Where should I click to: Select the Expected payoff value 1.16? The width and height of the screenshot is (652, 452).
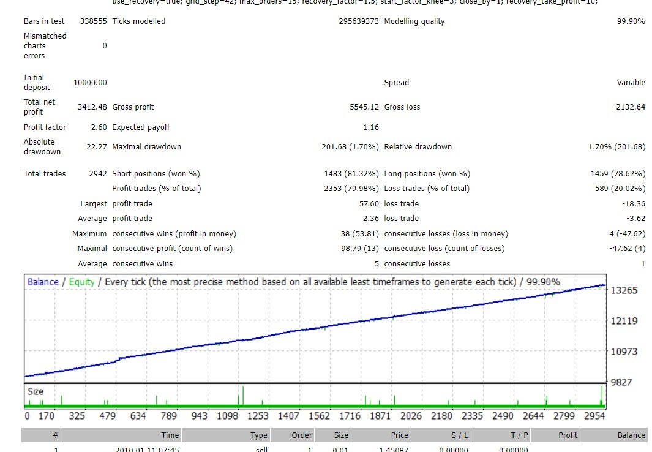[371, 127]
